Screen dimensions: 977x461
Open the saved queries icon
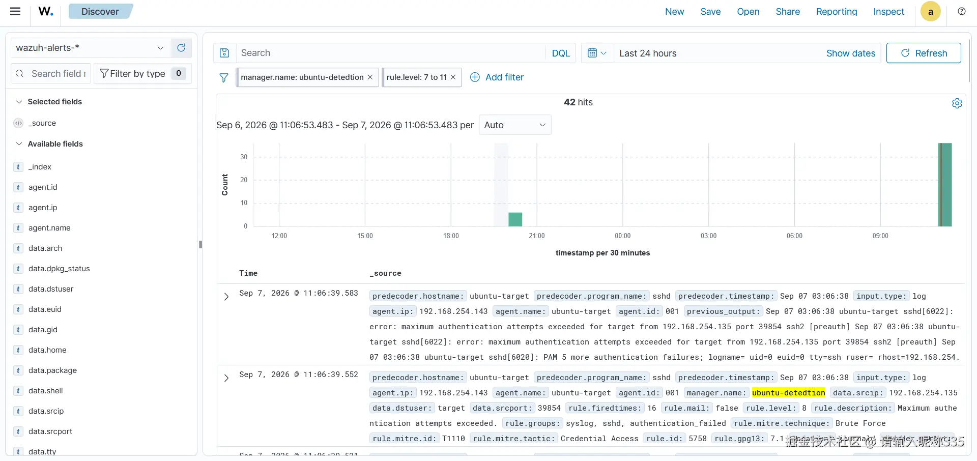coord(224,53)
